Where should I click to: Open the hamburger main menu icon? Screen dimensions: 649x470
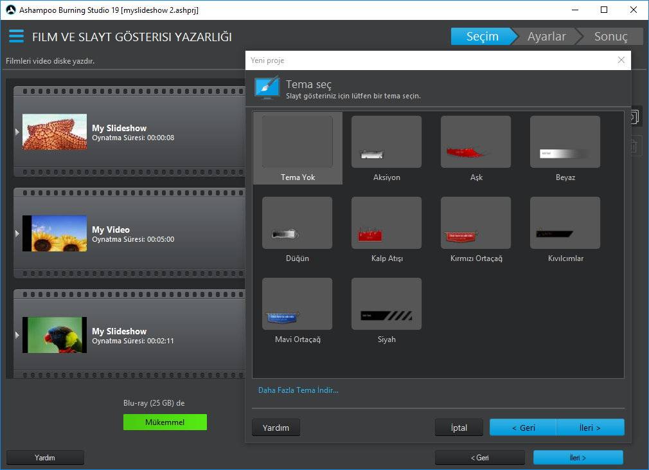click(x=16, y=36)
